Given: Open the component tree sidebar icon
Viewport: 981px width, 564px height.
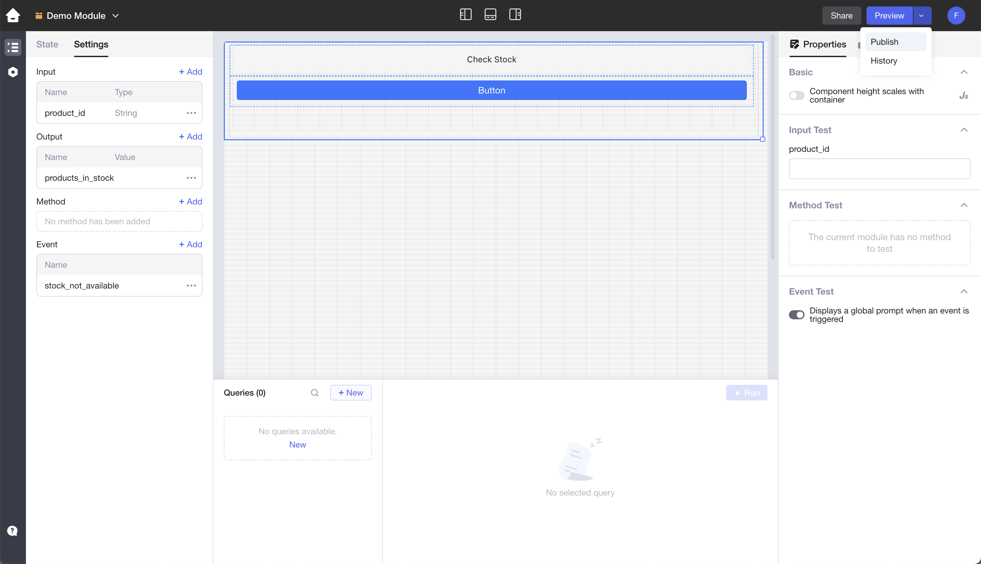Looking at the screenshot, I should 13,47.
